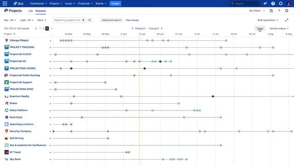Click Projectrak Support avatar icon
Image resolution: width=294 pixels, height=165 pixels.
[x=6, y=82]
